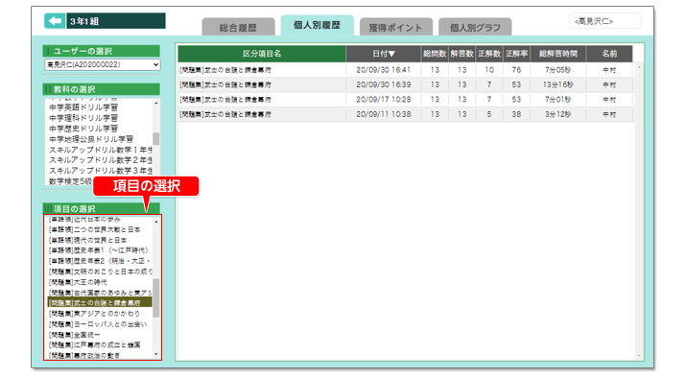The image size is (686, 378).
Task: Select [単語帳]二つの世界大戦と日本 item
Action: (x=94, y=229)
